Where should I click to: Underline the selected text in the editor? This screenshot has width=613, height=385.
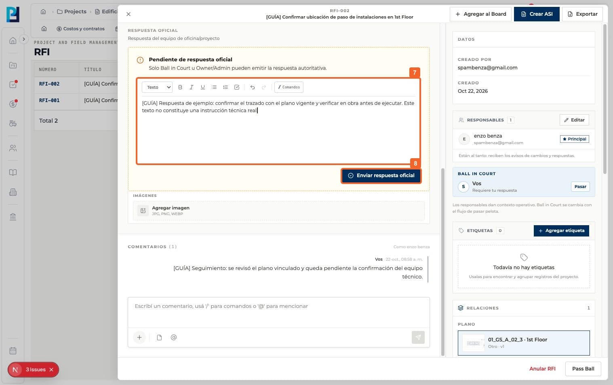(x=203, y=87)
